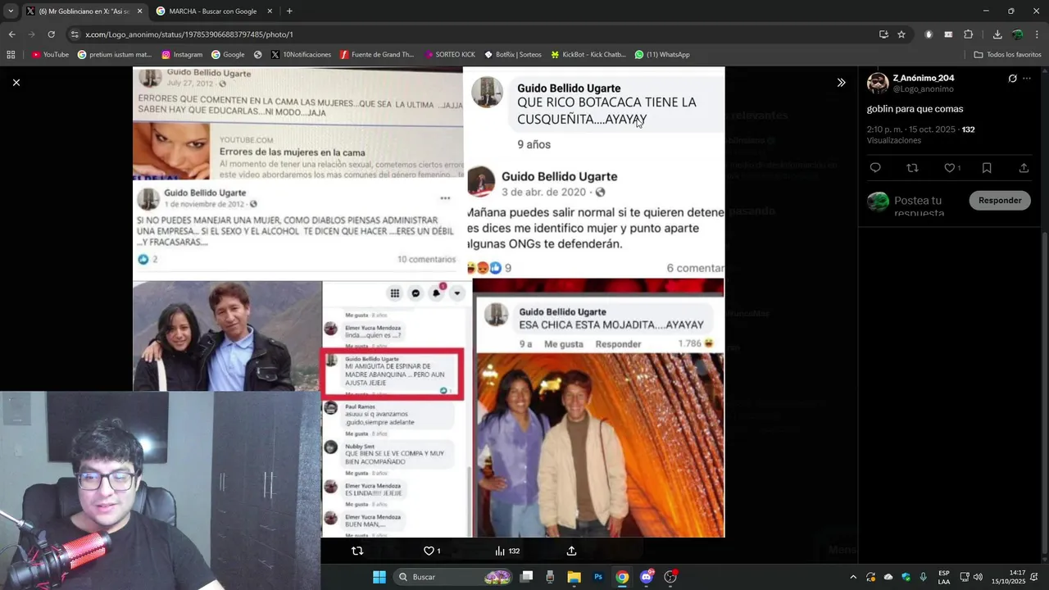
Task: Open the apps grid in bookmarks bar
Action: click(11, 55)
